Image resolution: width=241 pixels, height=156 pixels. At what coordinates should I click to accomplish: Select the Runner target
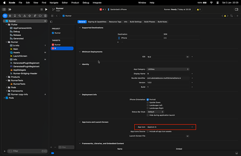point(62,45)
